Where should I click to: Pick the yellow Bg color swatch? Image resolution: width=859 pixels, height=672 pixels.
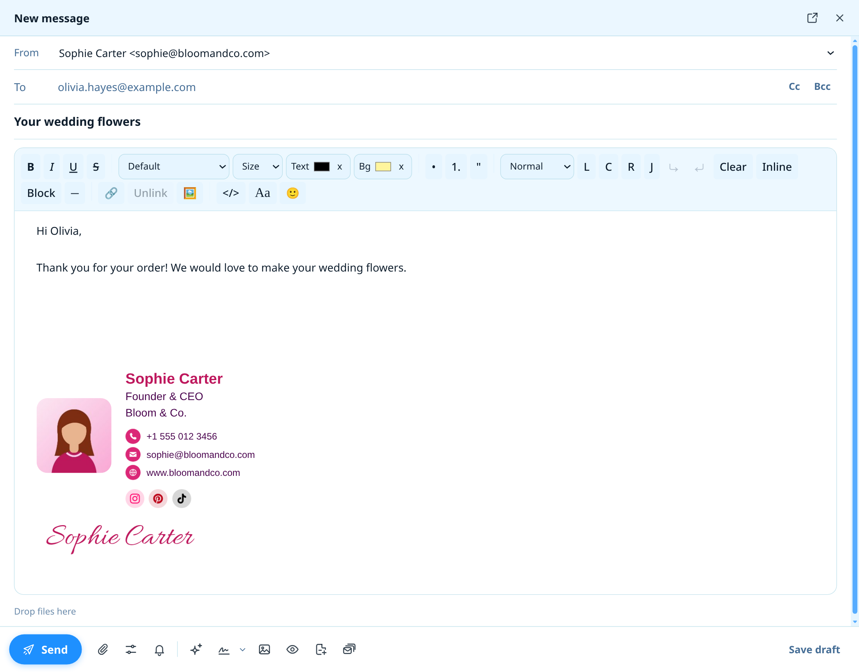click(x=383, y=166)
